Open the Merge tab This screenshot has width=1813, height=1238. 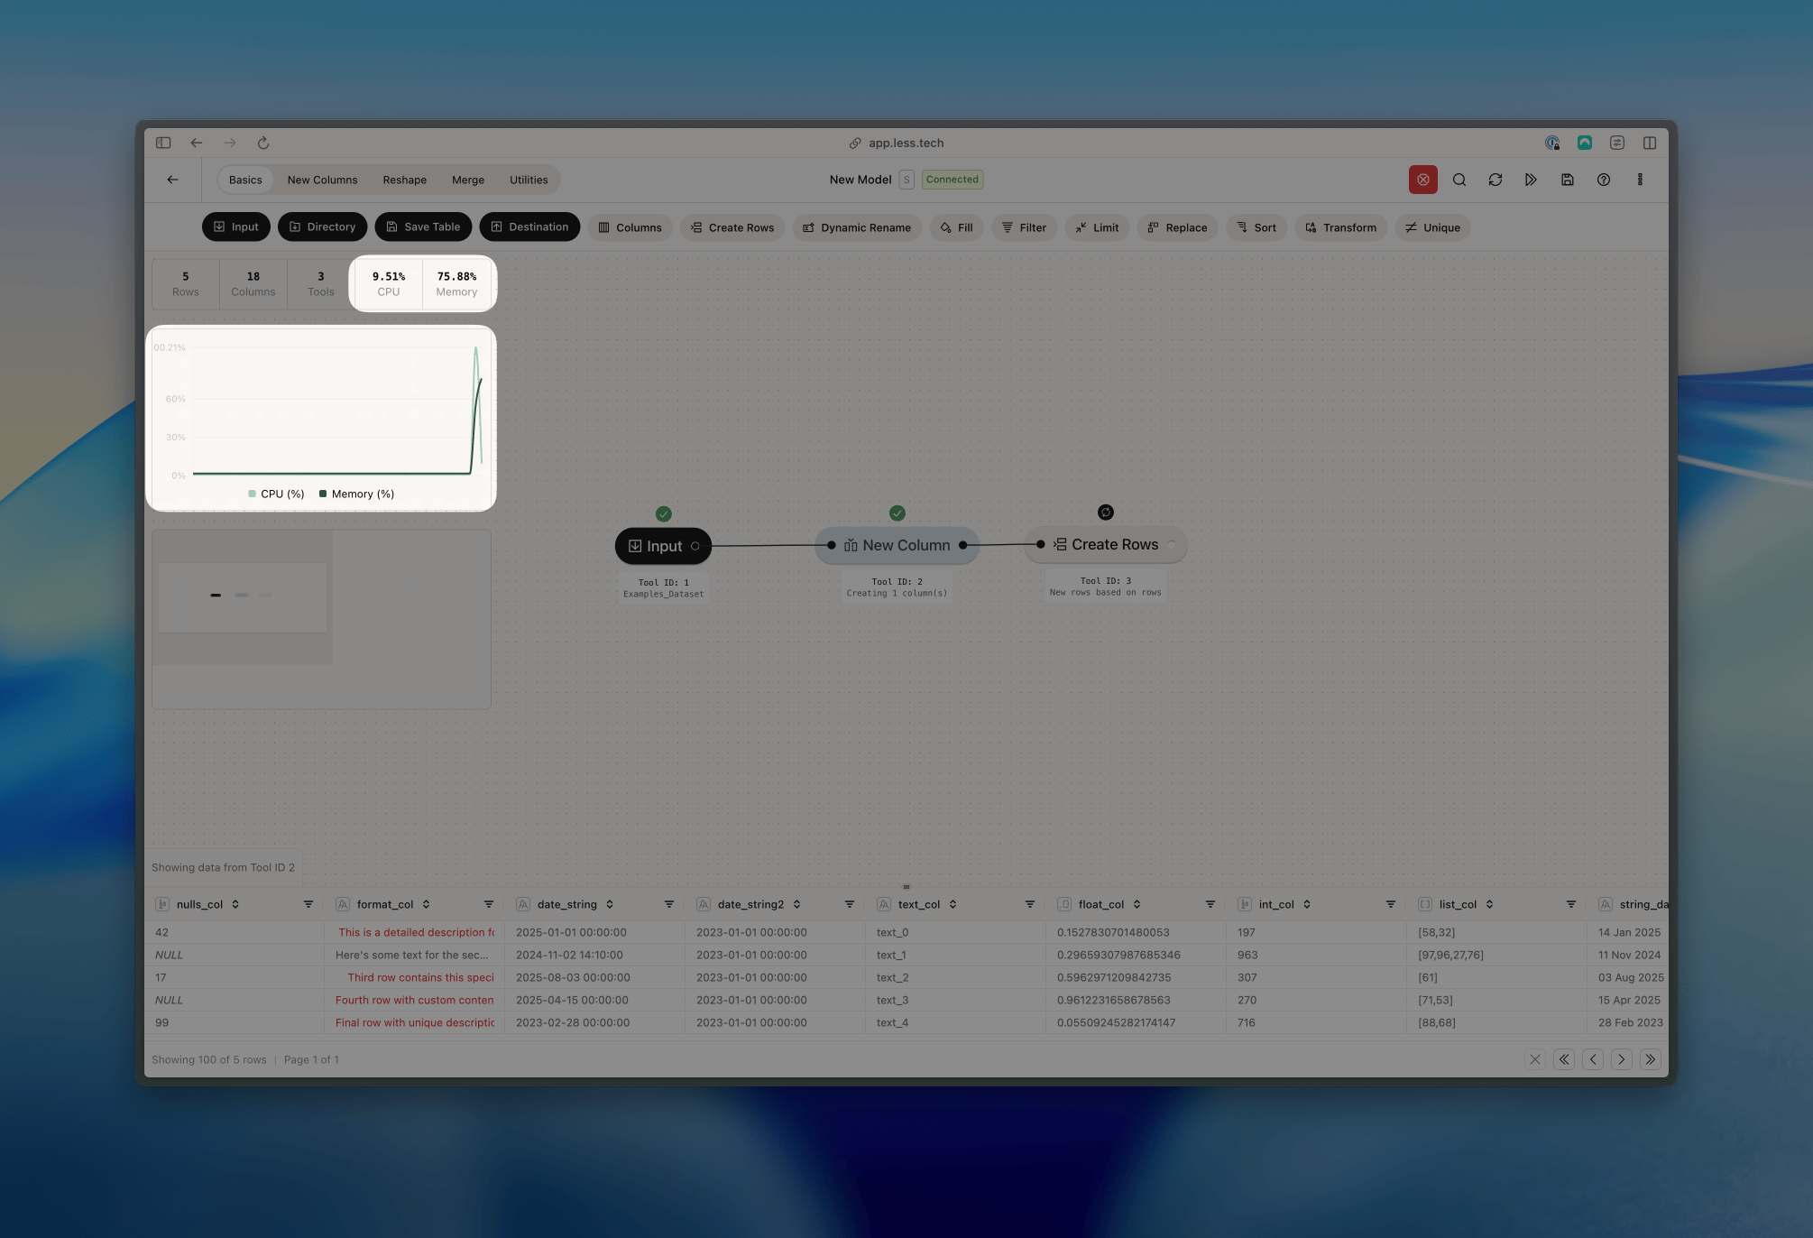[x=468, y=180]
